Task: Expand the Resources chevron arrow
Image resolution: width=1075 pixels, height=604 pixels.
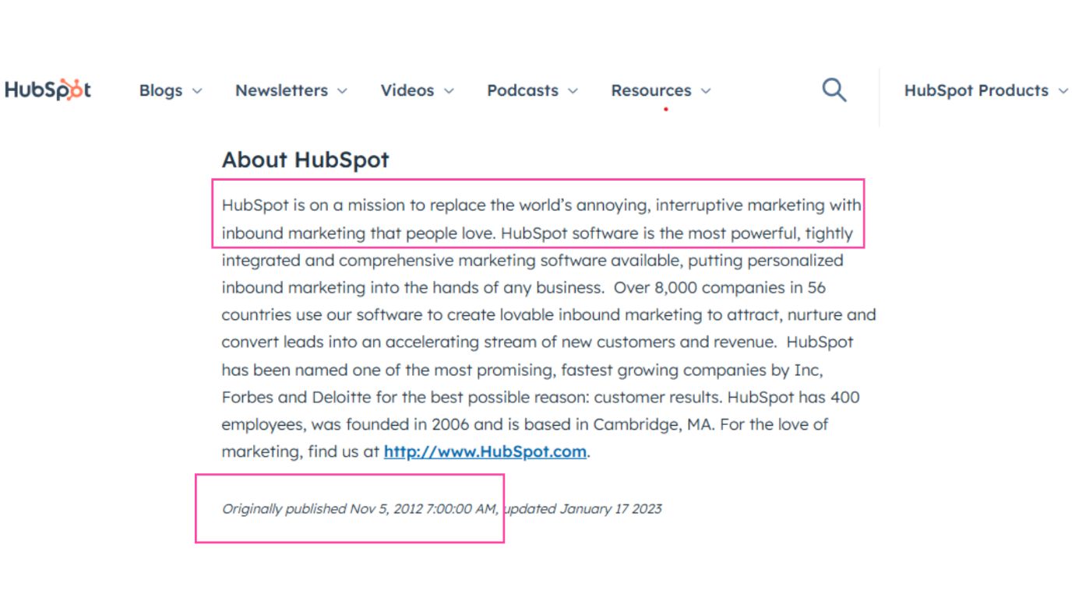Action: pos(706,91)
